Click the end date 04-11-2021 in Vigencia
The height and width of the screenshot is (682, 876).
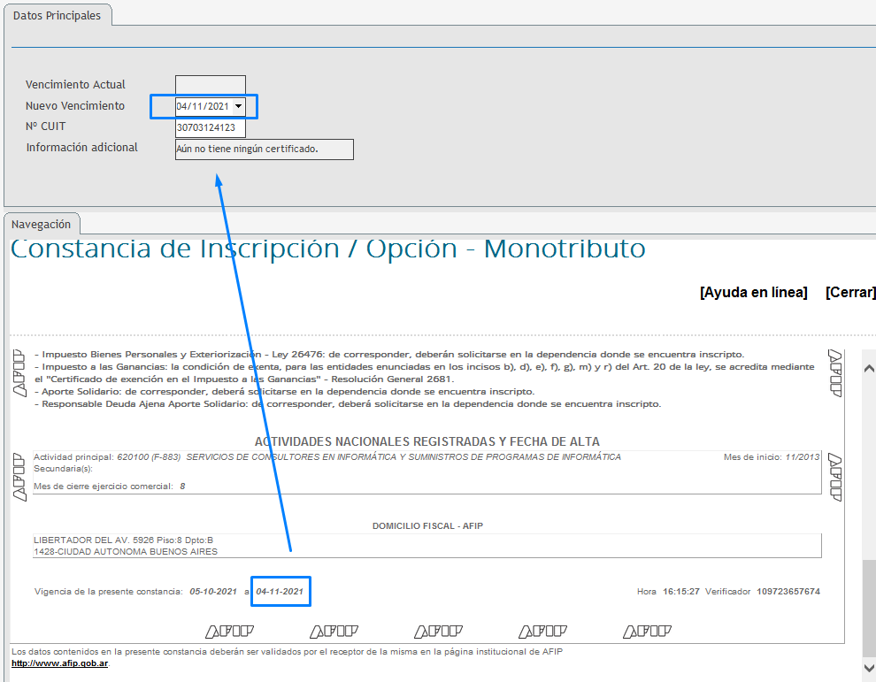pos(280,592)
